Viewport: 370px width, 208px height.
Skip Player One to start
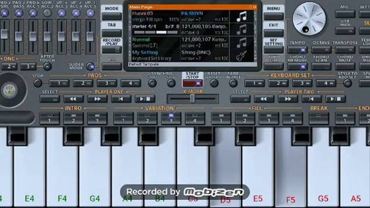(121, 99)
